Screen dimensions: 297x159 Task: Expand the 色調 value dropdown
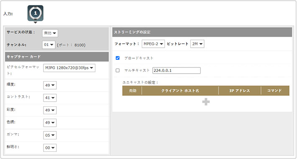50,123
